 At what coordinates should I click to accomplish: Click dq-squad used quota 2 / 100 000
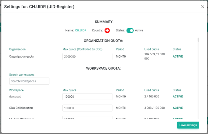click(152, 96)
